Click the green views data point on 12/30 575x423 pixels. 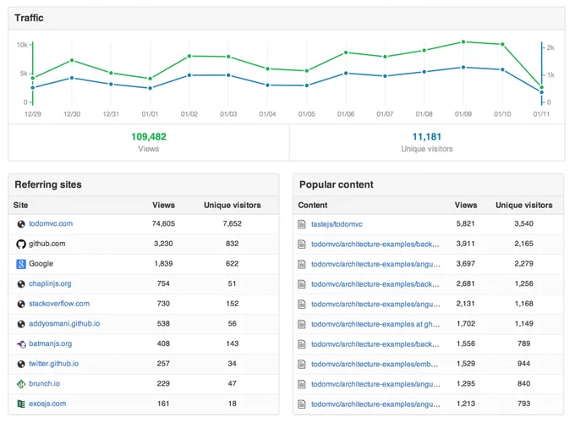72,60
